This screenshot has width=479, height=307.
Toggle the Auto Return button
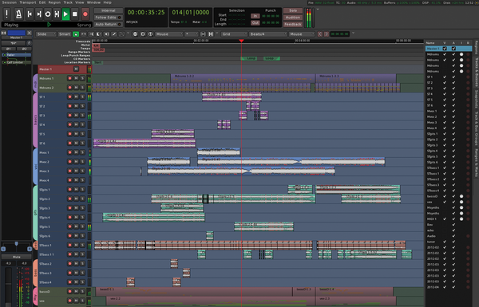(108, 24)
